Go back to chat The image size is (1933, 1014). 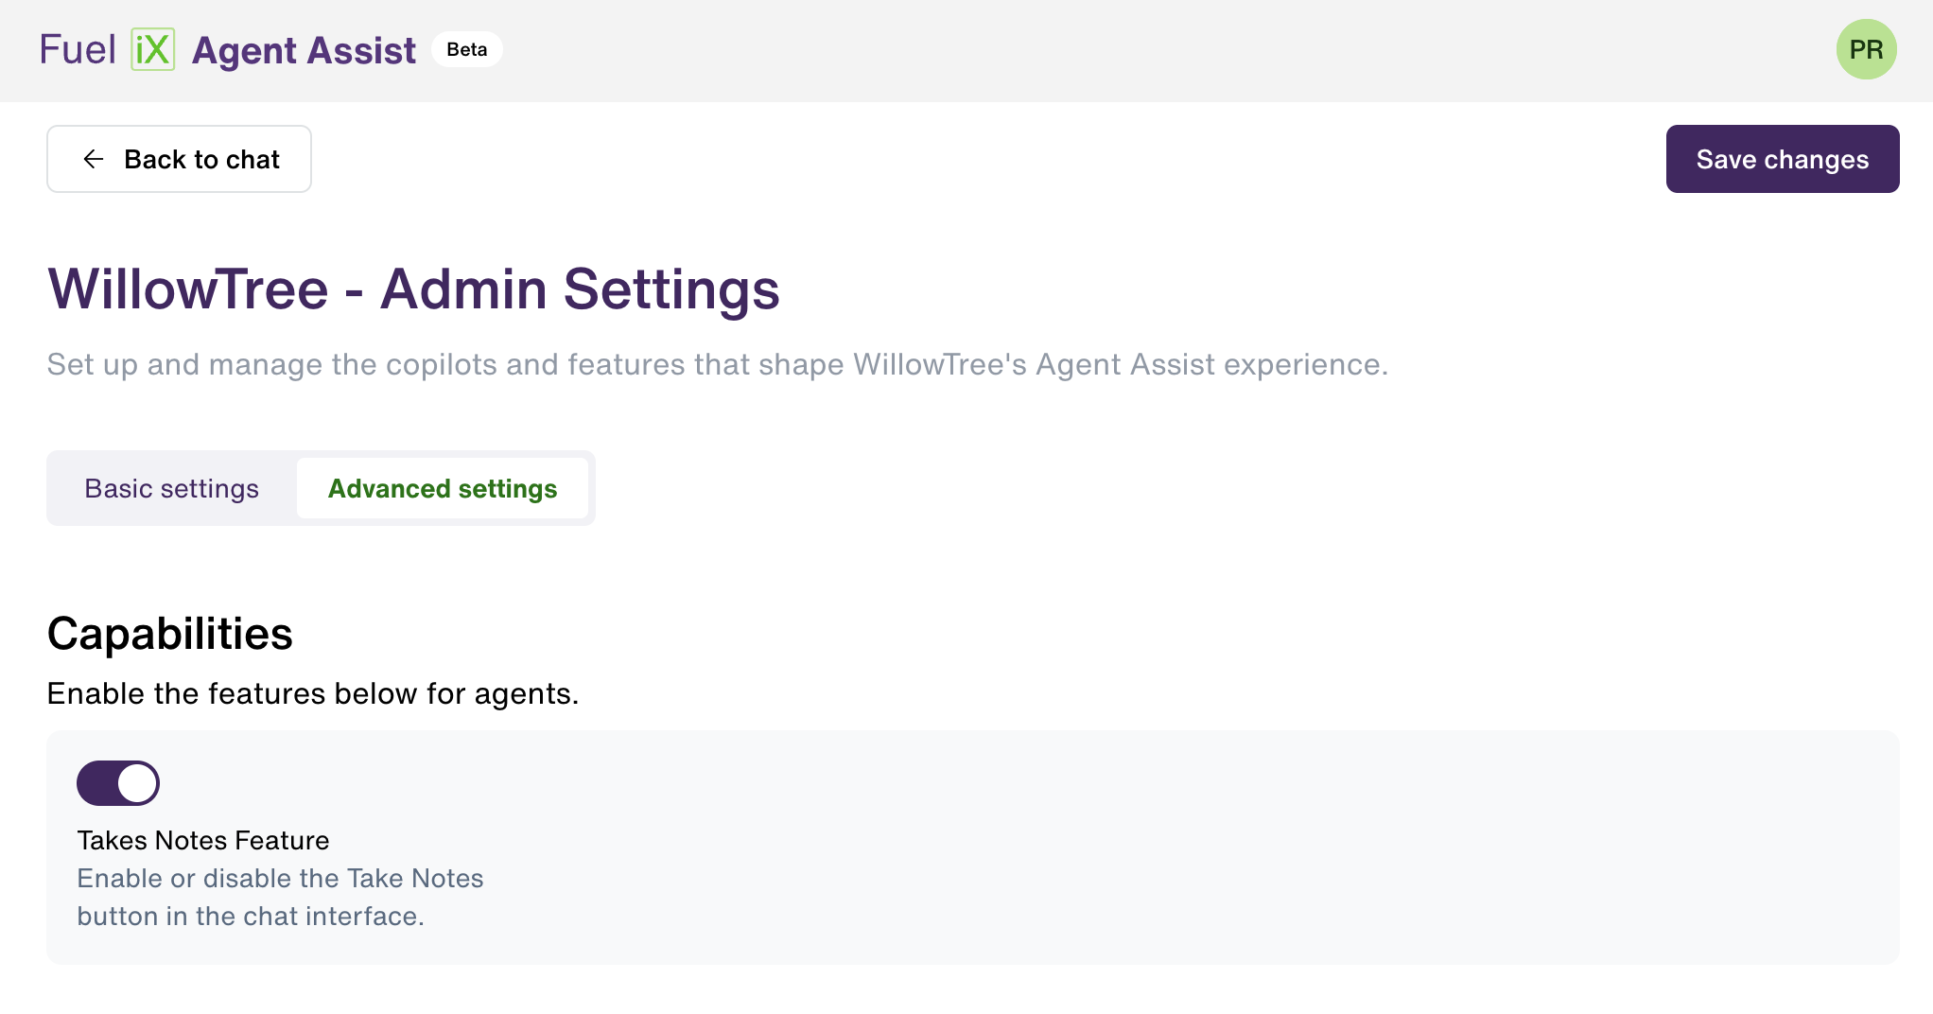(x=179, y=159)
